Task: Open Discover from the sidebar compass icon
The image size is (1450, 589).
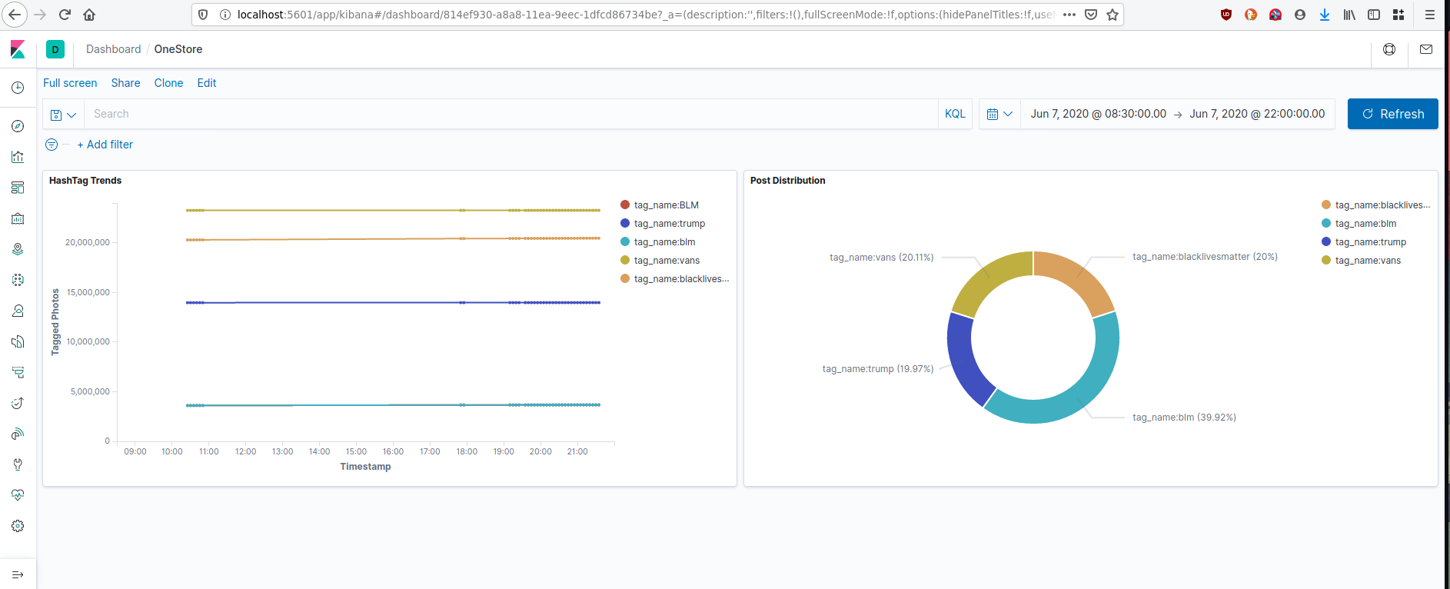Action: (x=18, y=126)
